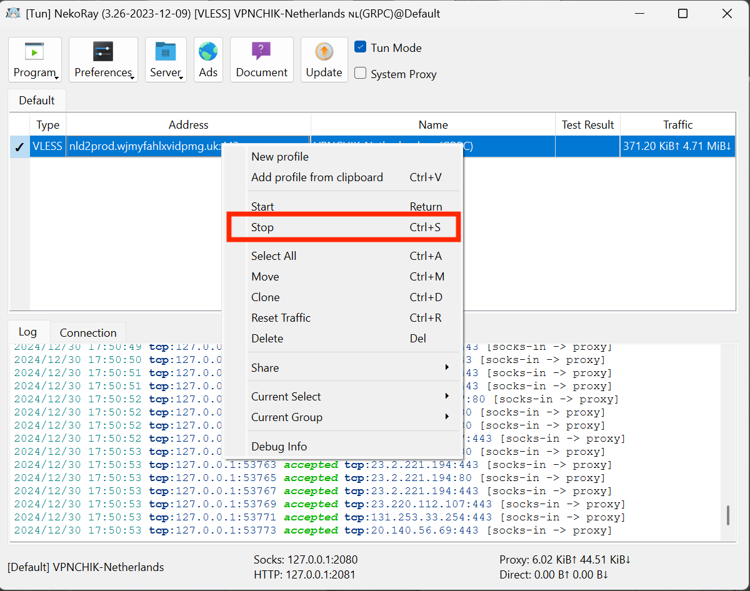Open the Ads globe icon
The height and width of the screenshot is (591, 750).
208,51
